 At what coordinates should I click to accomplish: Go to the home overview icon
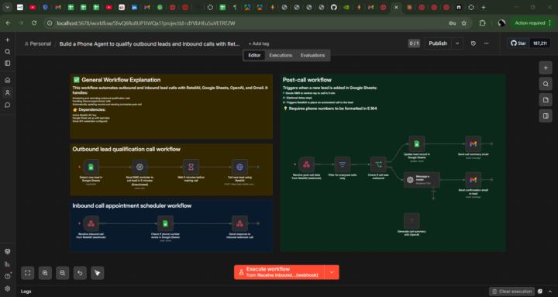8,80
